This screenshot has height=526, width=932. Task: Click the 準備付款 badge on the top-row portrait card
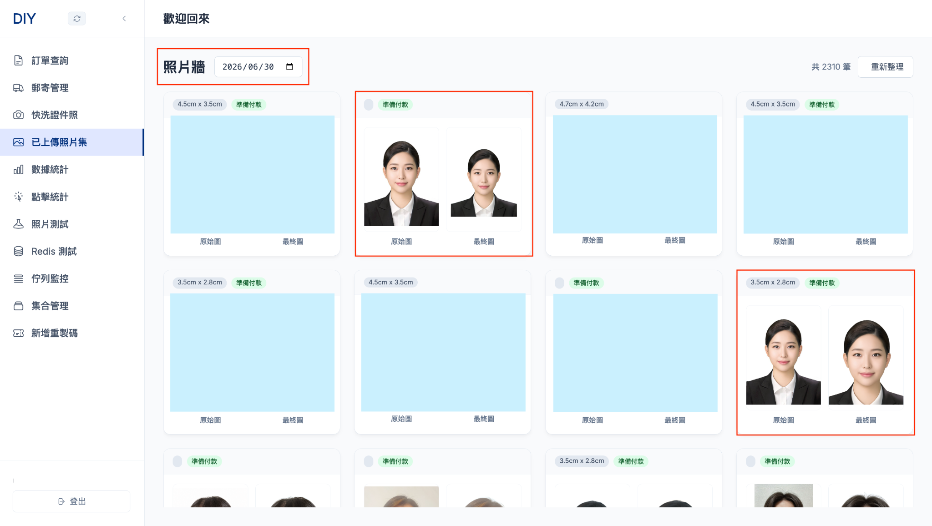click(x=395, y=105)
